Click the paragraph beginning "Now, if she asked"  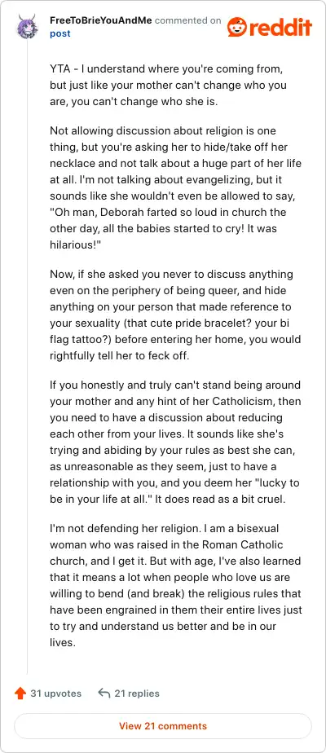tap(176, 315)
